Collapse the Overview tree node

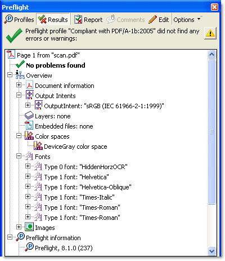10,75
